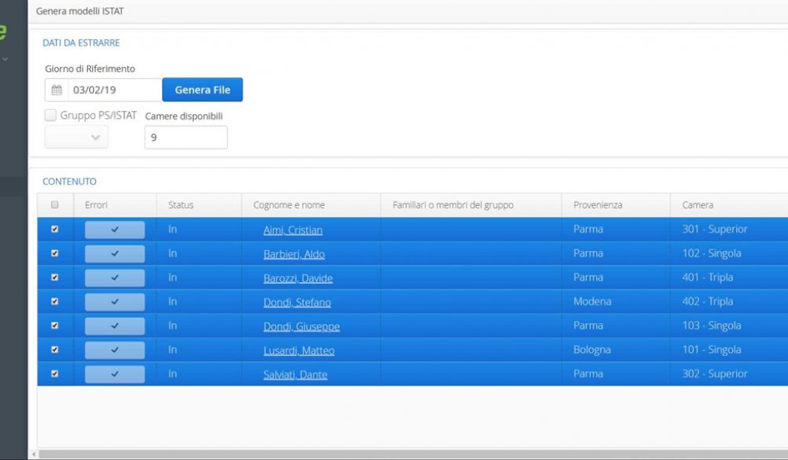
Task: Click the Camere disponibili input field
Action: pyautogui.click(x=186, y=138)
